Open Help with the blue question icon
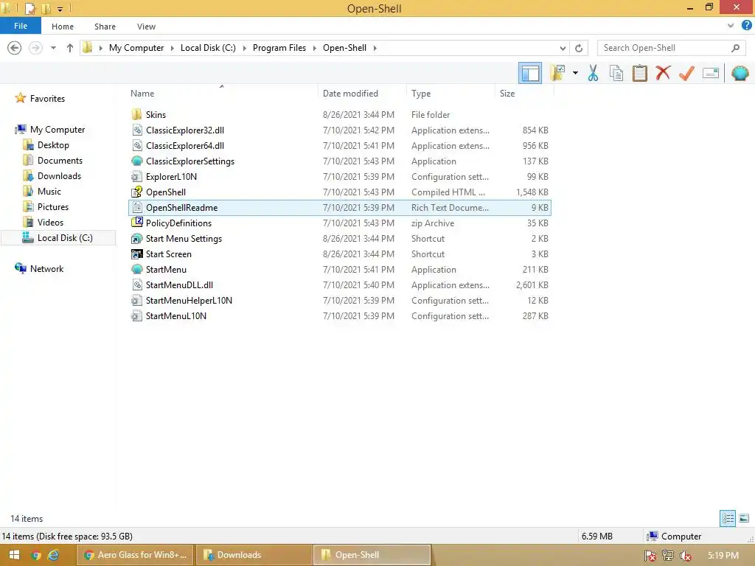Screen dimensions: 755x566 746,26
